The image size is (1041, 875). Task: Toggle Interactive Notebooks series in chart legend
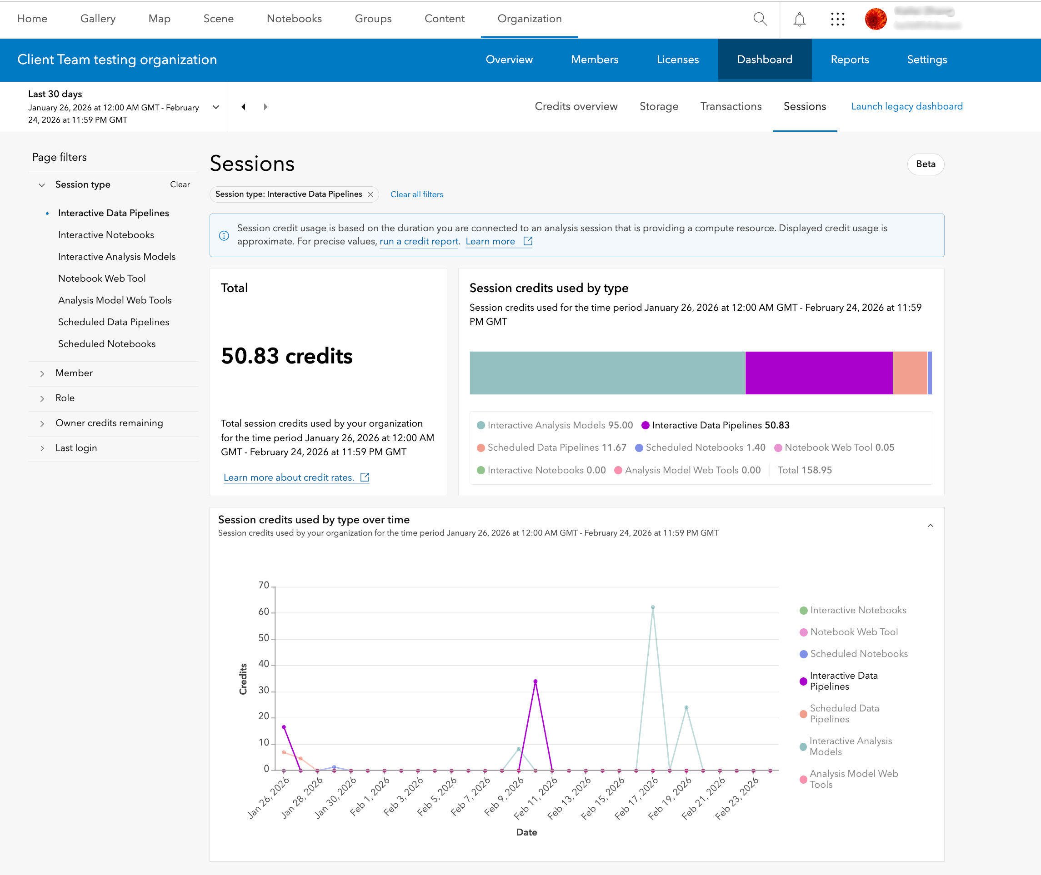click(858, 610)
